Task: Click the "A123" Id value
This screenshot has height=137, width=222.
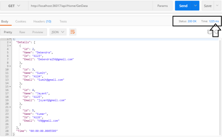Action: pyautogui.click(x=37, y=56)
